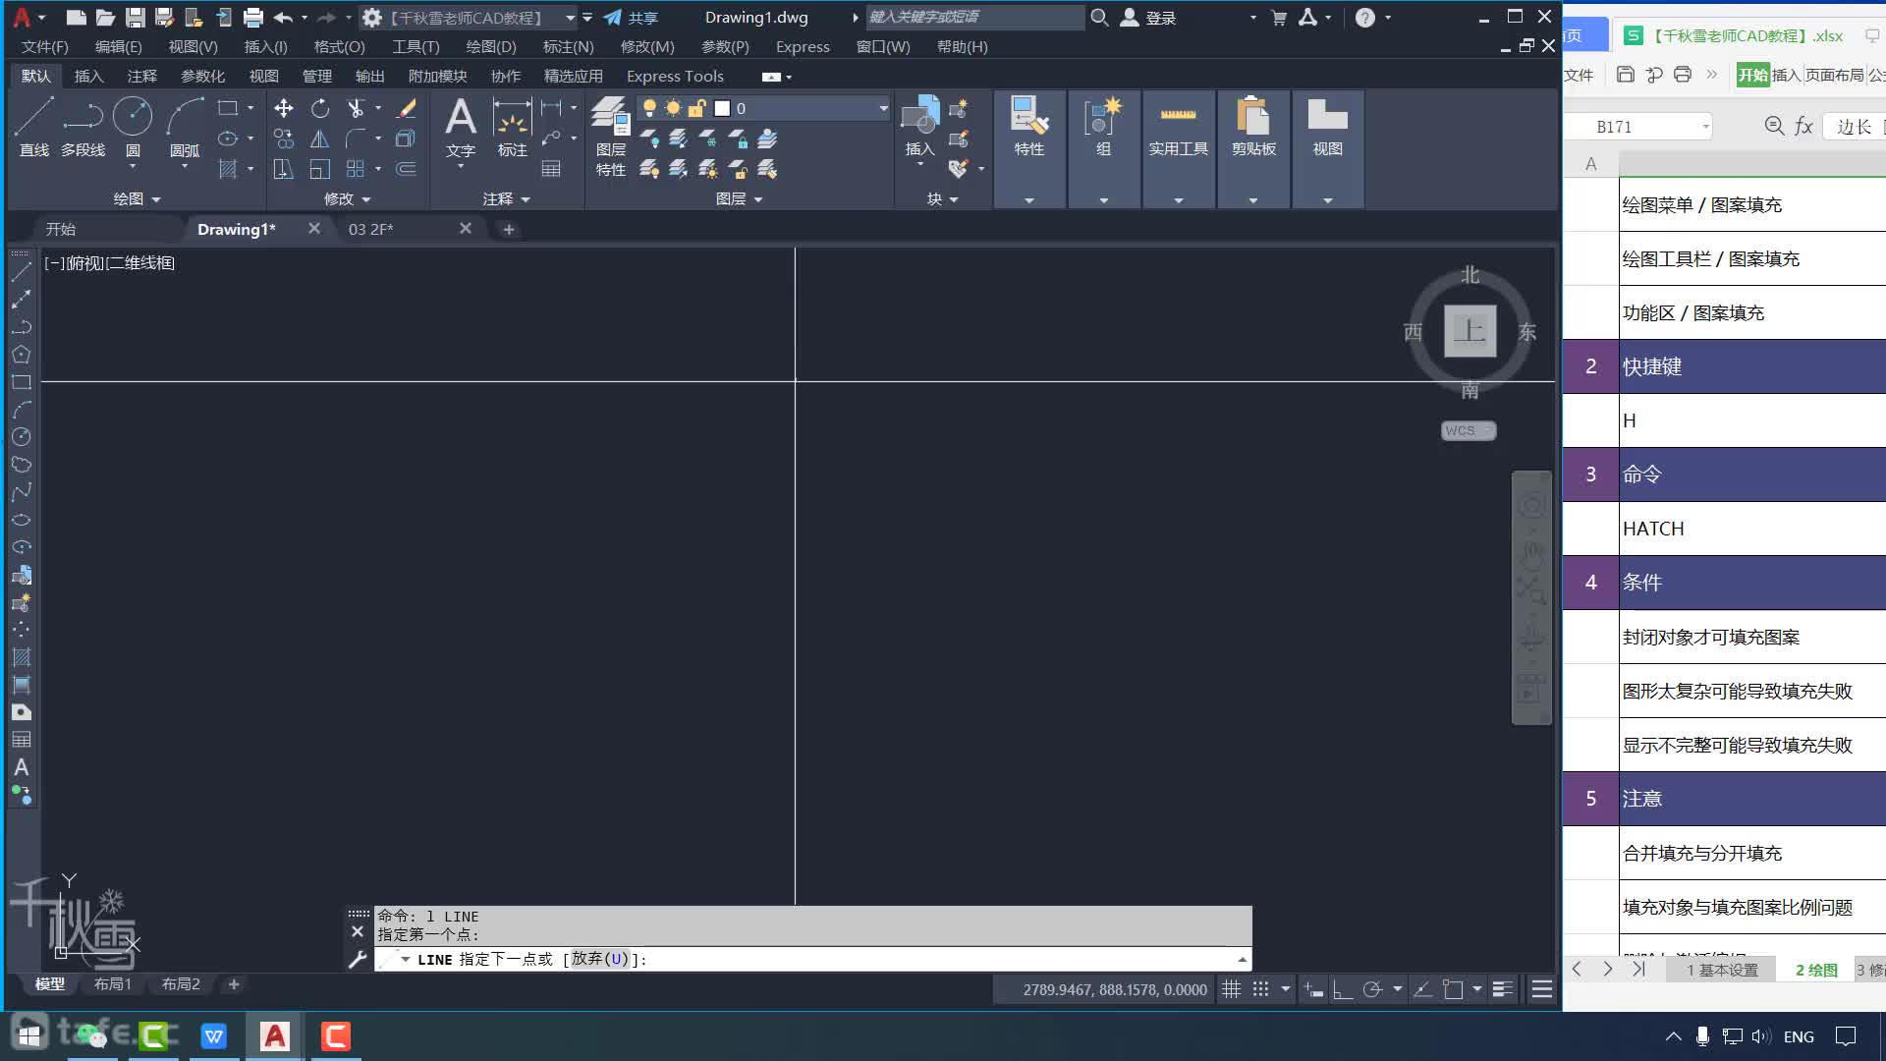Select the 圆弧 (Arc) tool

(x=185, y=128)
